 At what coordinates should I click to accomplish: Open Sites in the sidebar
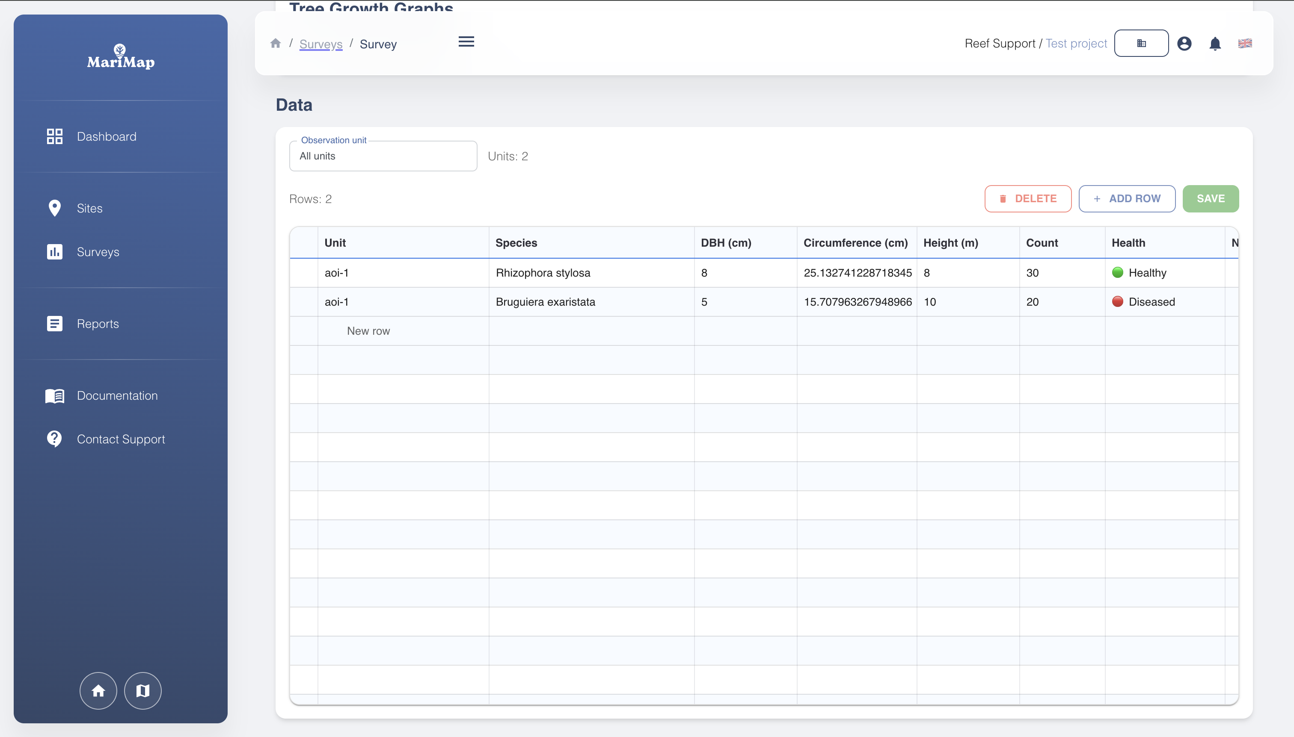89,208
